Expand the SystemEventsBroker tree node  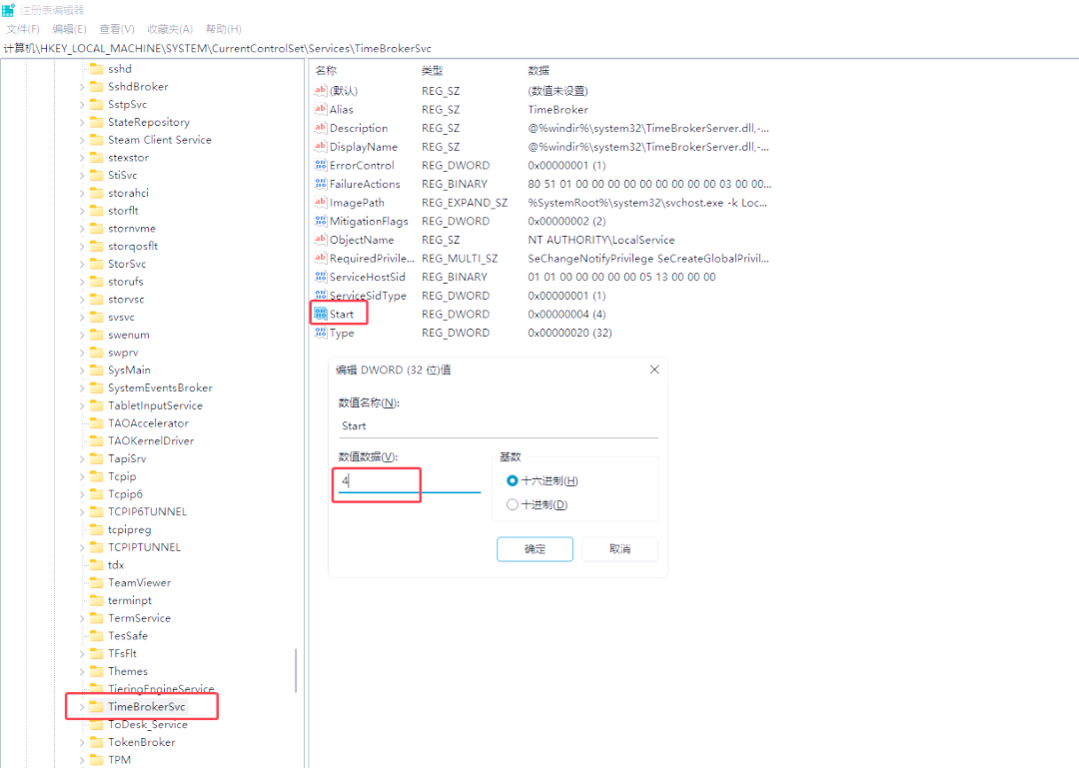[82, 387]
